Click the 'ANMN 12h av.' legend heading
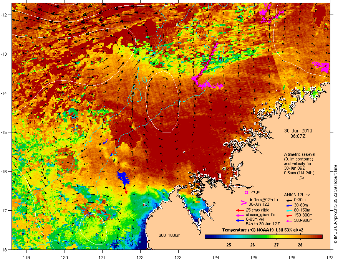 [297, 195]
